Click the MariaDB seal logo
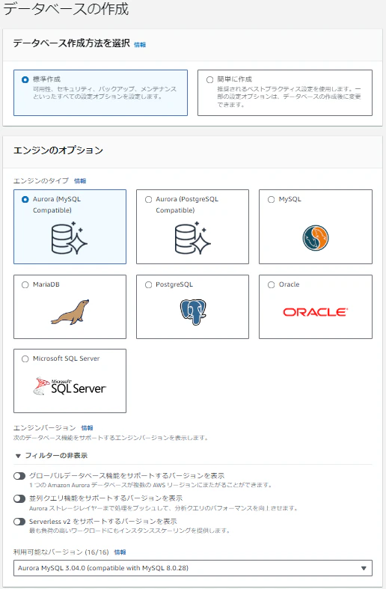Screen dimensions: 386x589 [70, 312]
